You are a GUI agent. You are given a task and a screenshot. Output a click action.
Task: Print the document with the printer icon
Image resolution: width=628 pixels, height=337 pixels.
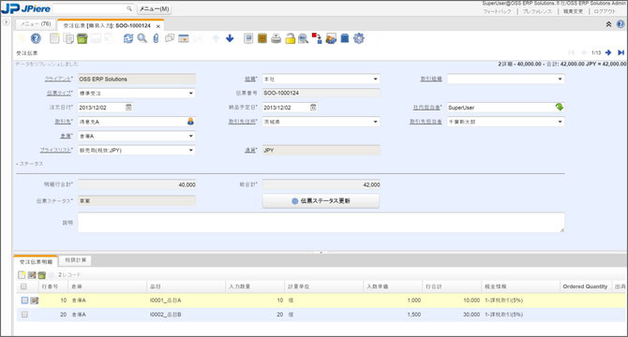(x=276, y=38)
